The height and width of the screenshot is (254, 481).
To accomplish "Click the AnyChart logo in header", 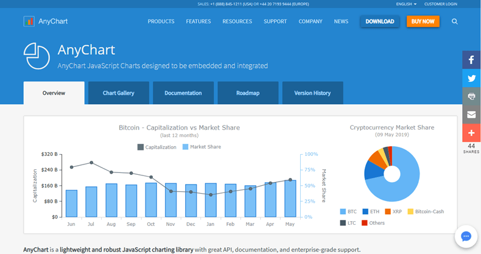I will pos(46,21).
